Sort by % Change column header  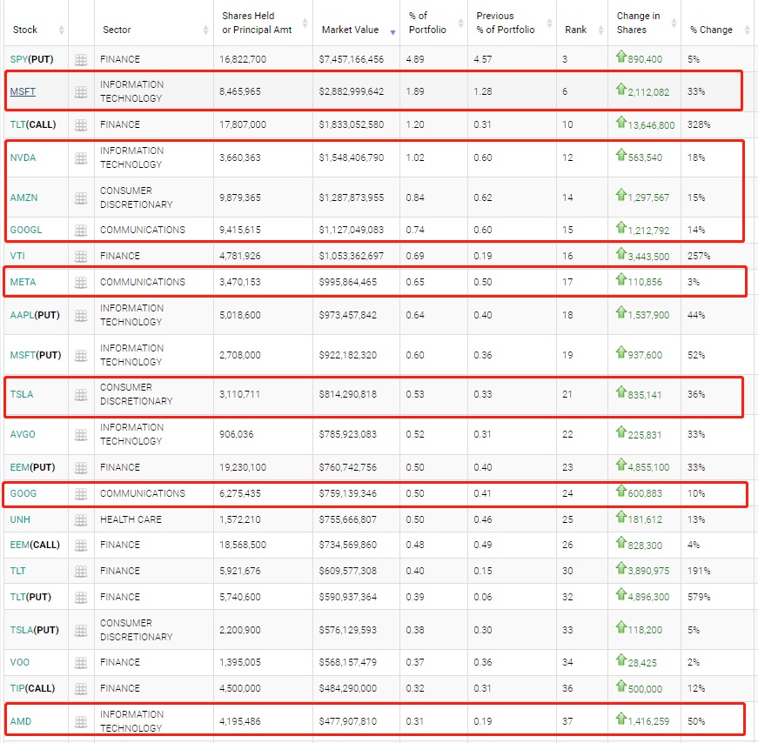[711, 30]
